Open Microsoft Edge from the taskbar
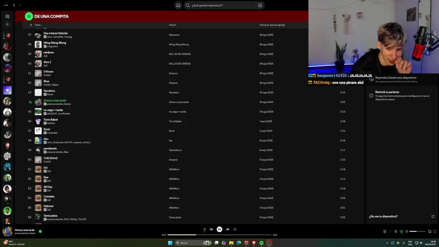Viewport: 439px width, 247px height. click(239, 243)
